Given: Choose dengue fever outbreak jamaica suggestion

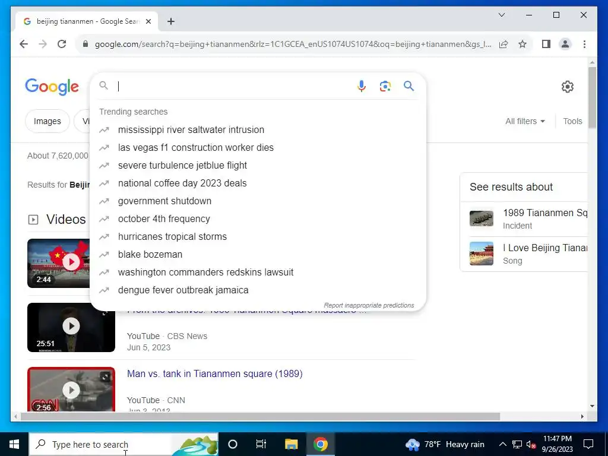Looking at the screenshot, I should (x=258, y=290).
